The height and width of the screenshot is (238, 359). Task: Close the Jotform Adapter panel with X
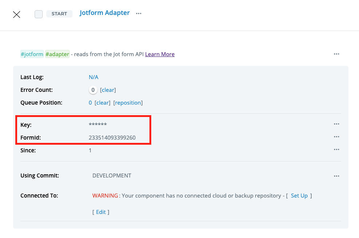pos(16,15)
